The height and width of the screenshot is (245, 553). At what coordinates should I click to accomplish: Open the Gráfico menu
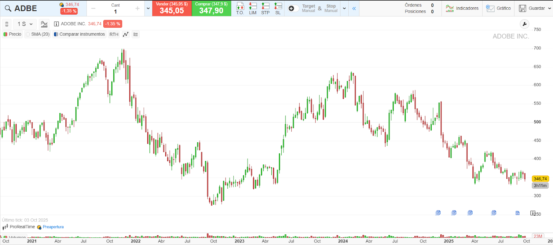[498, 8]
